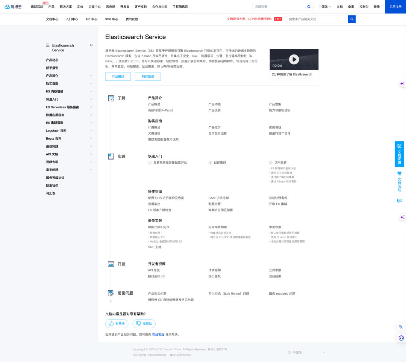Viewport: 406px width, 362px height.
Task: Open 创建集群 quick start step
Action: point(220,163)
